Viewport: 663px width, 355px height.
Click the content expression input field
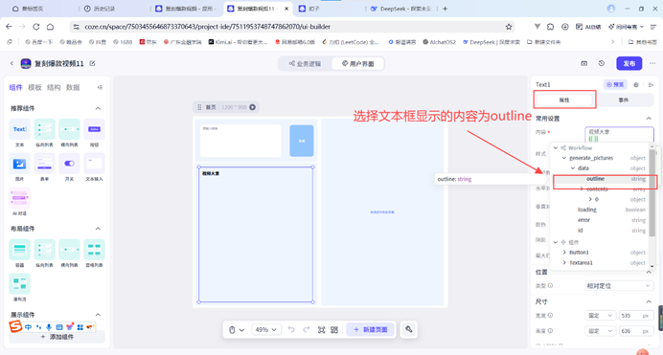[x=619, y=135]
